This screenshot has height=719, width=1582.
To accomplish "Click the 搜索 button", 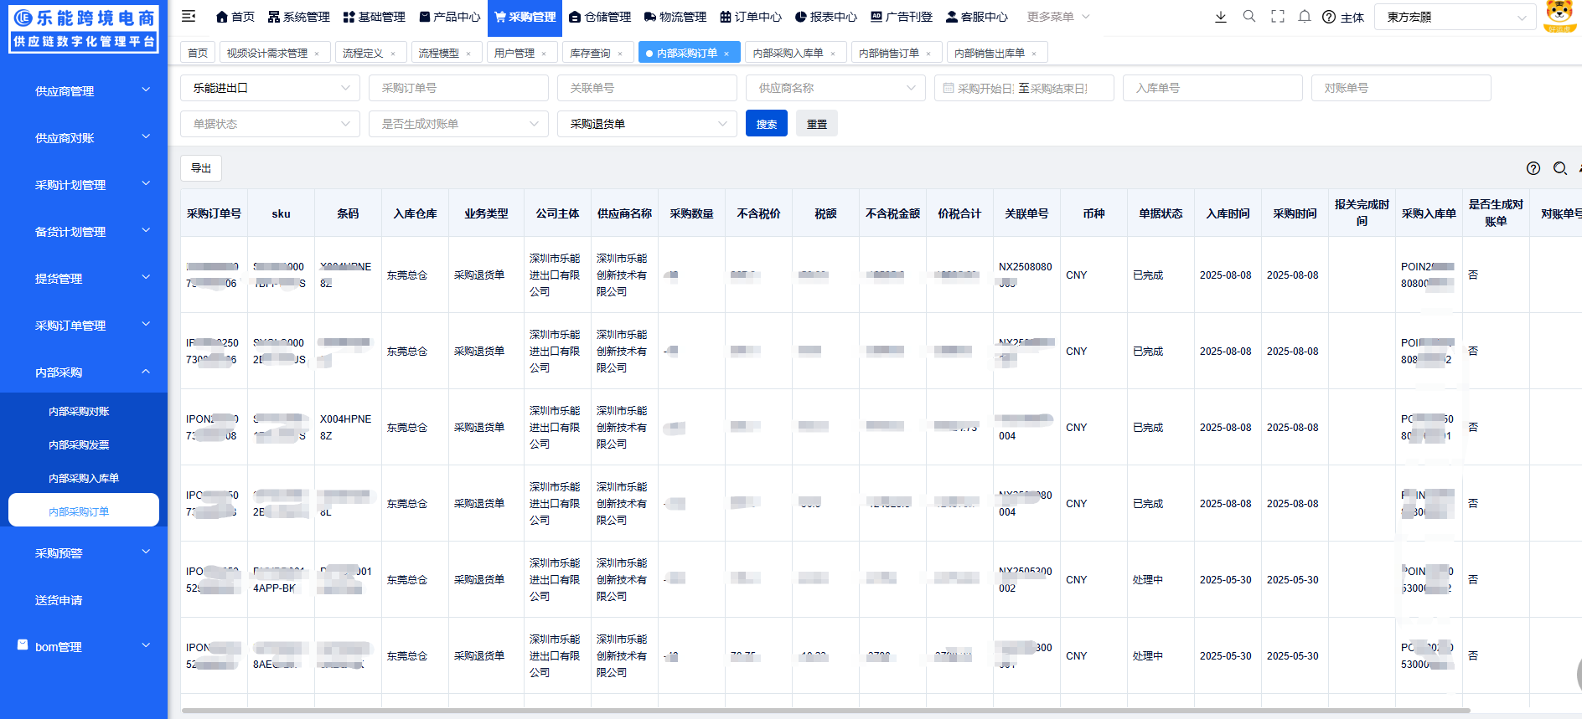I will pos(766,124).
